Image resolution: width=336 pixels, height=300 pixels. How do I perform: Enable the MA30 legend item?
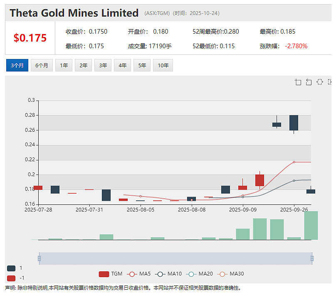coord(230,274)
